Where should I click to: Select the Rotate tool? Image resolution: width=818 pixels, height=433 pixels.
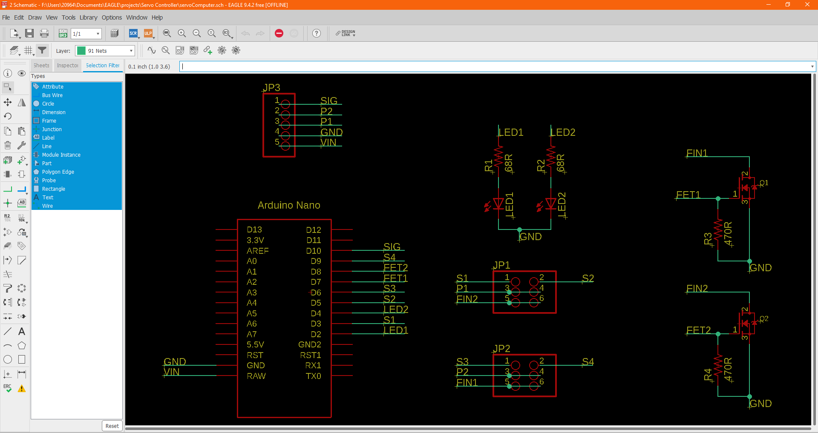8,116
